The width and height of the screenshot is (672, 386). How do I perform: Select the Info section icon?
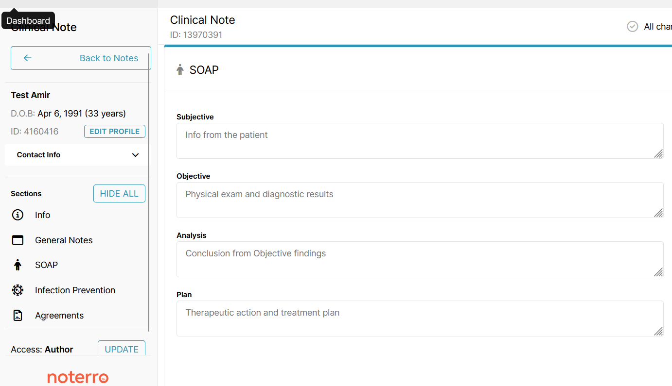click(x=18, y=215)
